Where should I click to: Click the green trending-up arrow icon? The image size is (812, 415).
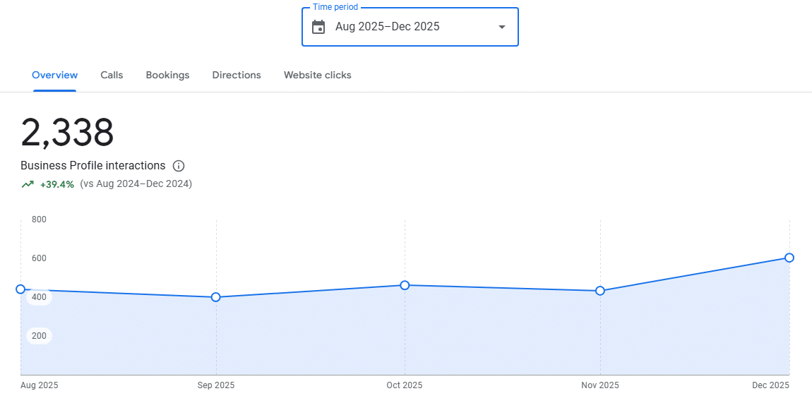tap(28, 184)
